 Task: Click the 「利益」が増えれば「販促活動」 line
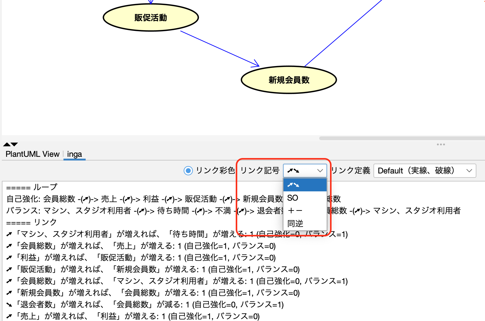[x=141, y=257]
